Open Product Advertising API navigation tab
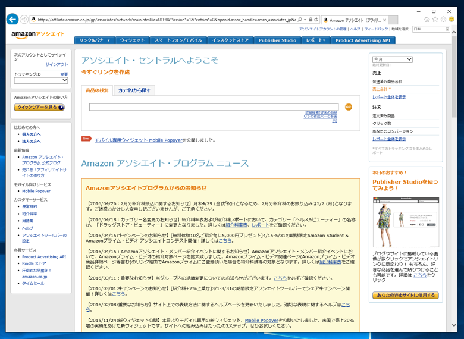The height and width of the screenshot is (339, 464). coord(363,40)
